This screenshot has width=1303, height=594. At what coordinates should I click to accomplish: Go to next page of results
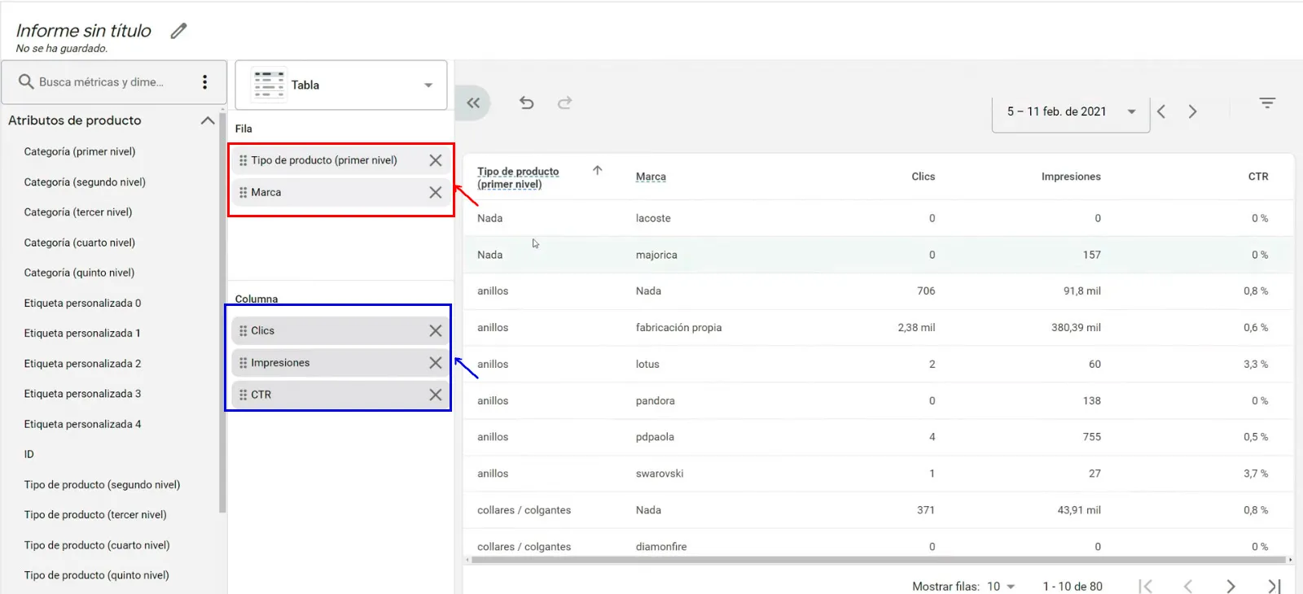tap(1231, 587)
